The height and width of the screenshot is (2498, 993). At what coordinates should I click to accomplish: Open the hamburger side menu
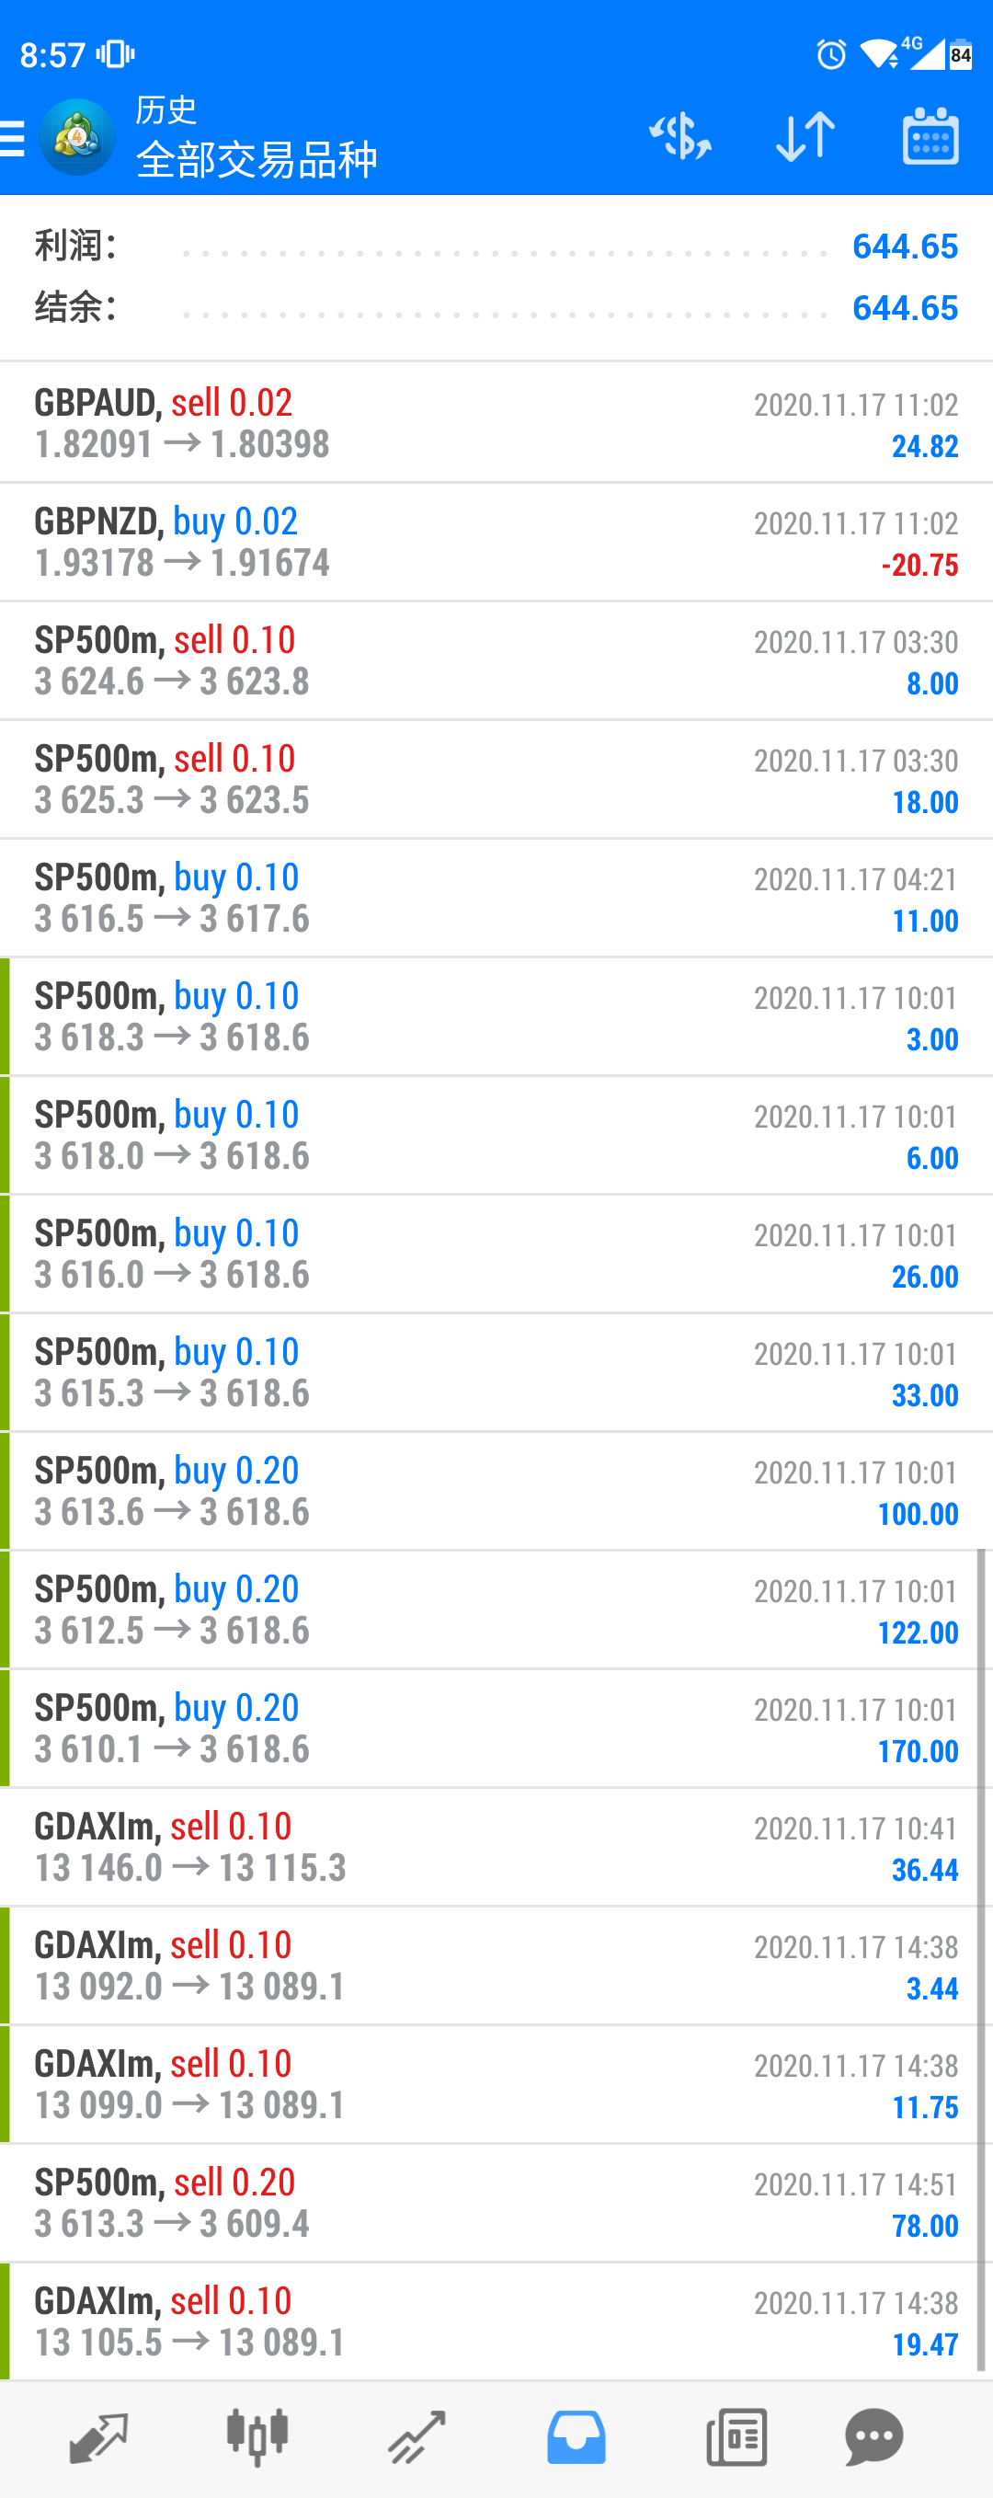tap(12, 138)
